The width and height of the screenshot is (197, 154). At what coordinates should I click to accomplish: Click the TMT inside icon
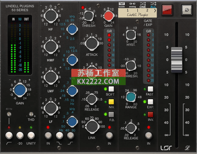(x=122, y=5)
